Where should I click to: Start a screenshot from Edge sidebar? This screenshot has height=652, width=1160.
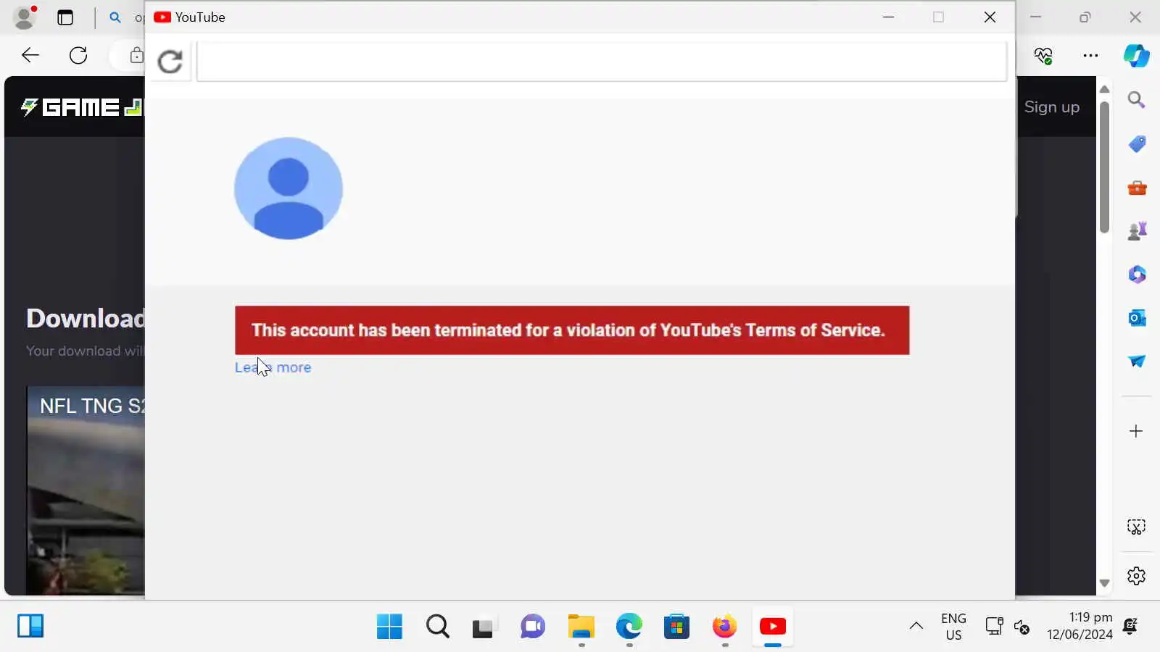point(1136,527)
